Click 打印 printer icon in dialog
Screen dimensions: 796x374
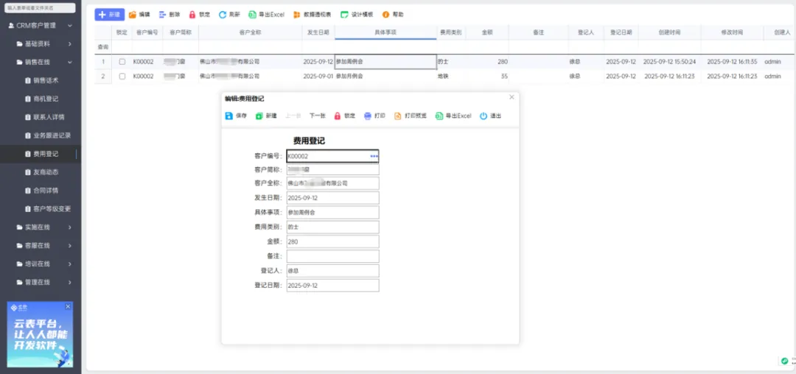pyautogui.click(x=368, y=116)
